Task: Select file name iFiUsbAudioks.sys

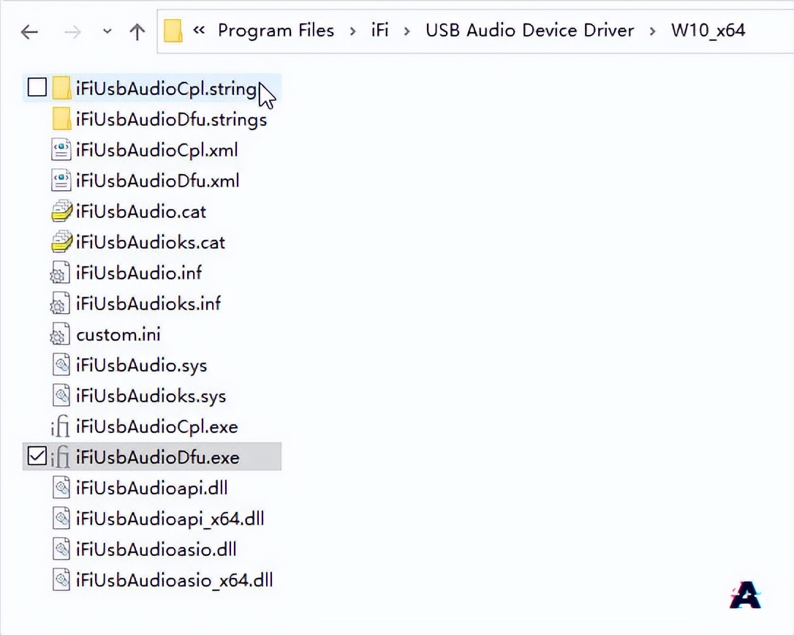Action: point(151,397)
